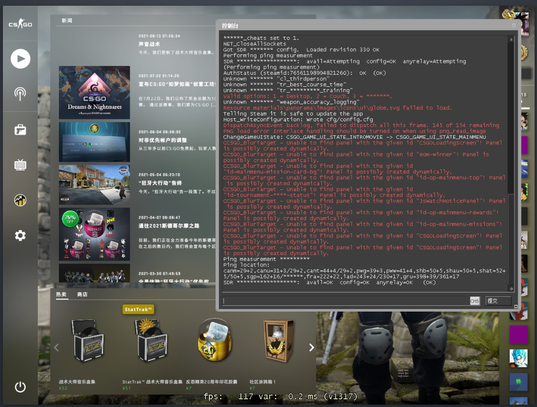Open the 对非优先帐户的调整 news thumbnail
The height and width of the screenshot is (407, 537).
94,142
